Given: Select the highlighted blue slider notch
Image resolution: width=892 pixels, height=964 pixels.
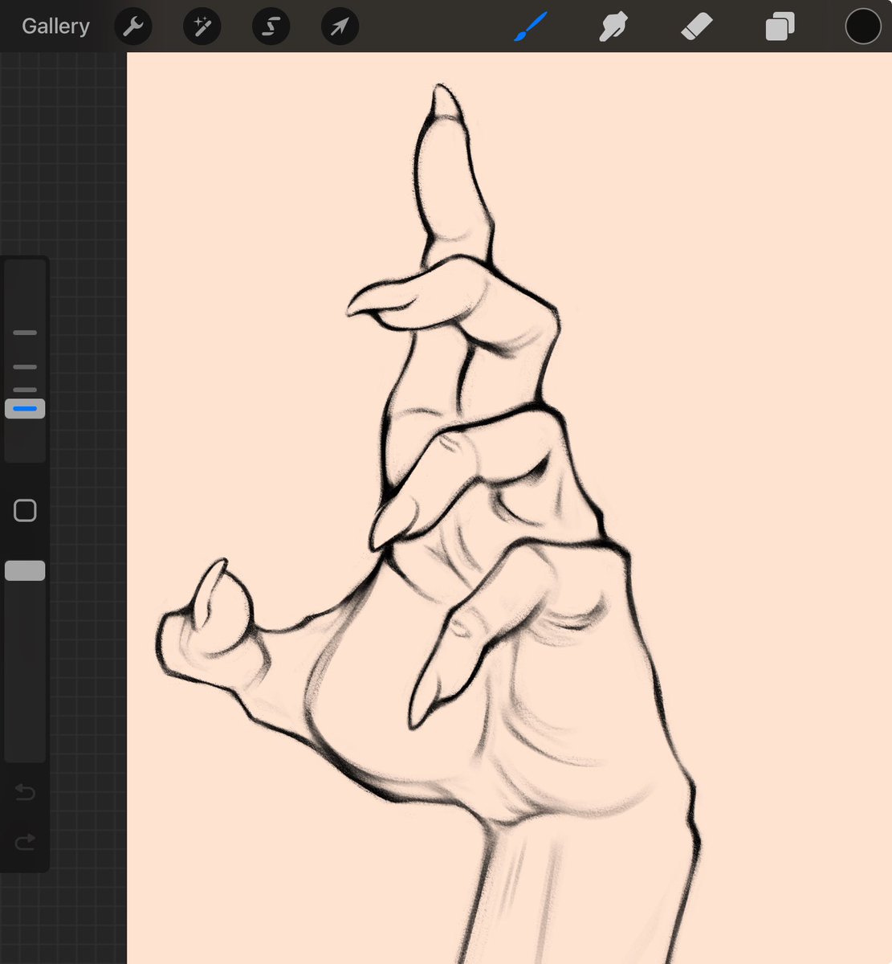Looking at the screenshot, I should tap(24, 408).
